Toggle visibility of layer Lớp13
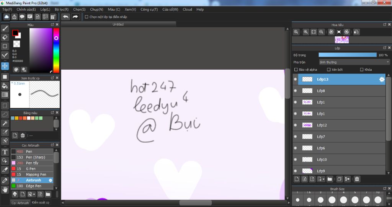The width and height of the screenshot is (392, 207). pos(295,79)
